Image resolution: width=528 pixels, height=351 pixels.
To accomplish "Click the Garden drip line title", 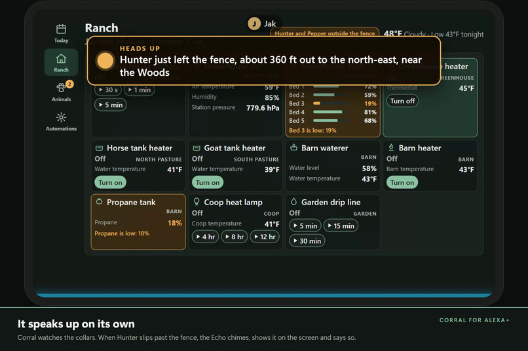I will click(331, 202).
